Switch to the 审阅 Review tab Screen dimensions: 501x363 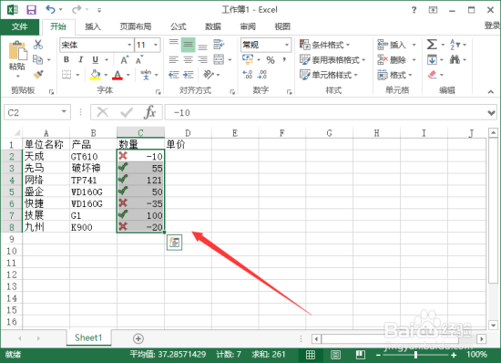coord(248,26)
